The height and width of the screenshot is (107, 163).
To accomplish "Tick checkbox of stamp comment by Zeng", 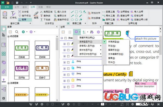I will pyautogui.click(x=68, y=62).
